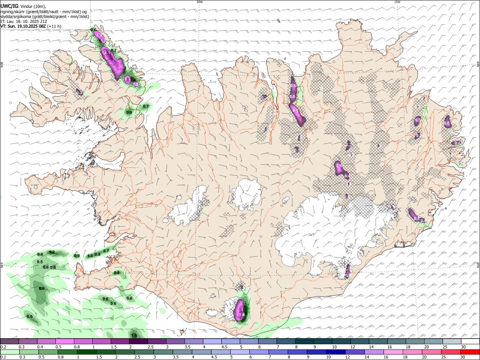This screenshot has width=480, height=360.
Task: Click the 'slydda/snjókoma' legend description line
Action: [45, 16]
